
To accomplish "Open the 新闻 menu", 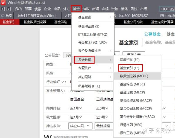I will (95, 9).
